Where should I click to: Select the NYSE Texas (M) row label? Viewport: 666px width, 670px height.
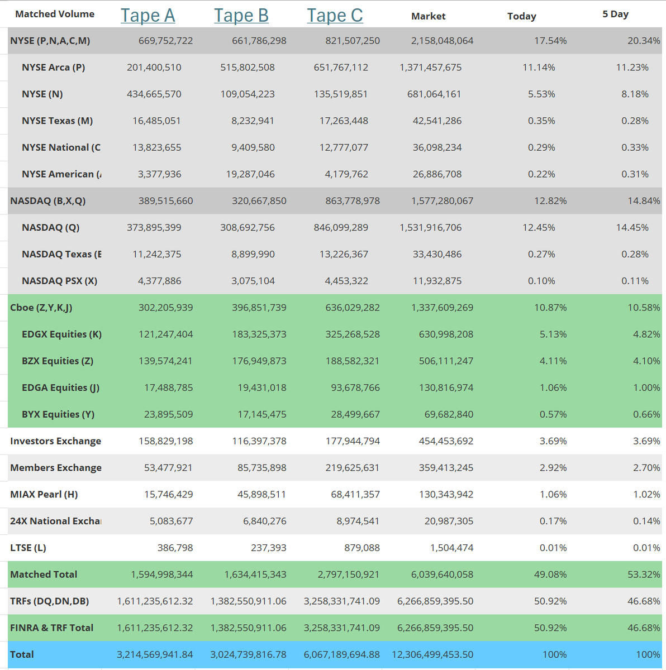coord(58,121)
